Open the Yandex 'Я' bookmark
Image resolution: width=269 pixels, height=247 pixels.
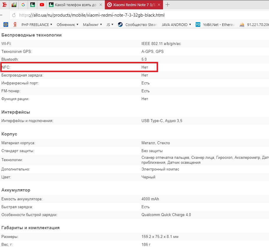click(15, 25)
